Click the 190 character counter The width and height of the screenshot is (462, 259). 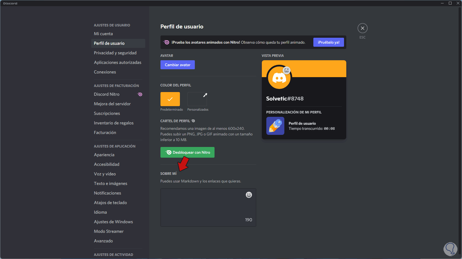point(249,220)
